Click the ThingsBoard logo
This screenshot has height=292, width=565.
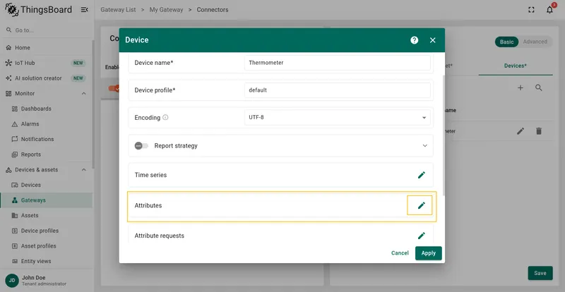(39, 10)
